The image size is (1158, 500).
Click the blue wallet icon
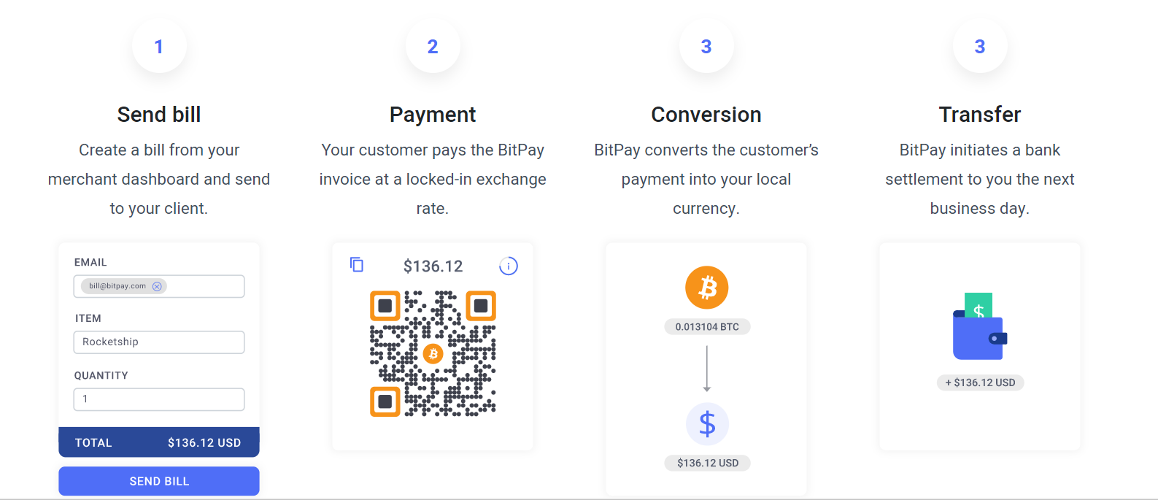click(980, 332)
